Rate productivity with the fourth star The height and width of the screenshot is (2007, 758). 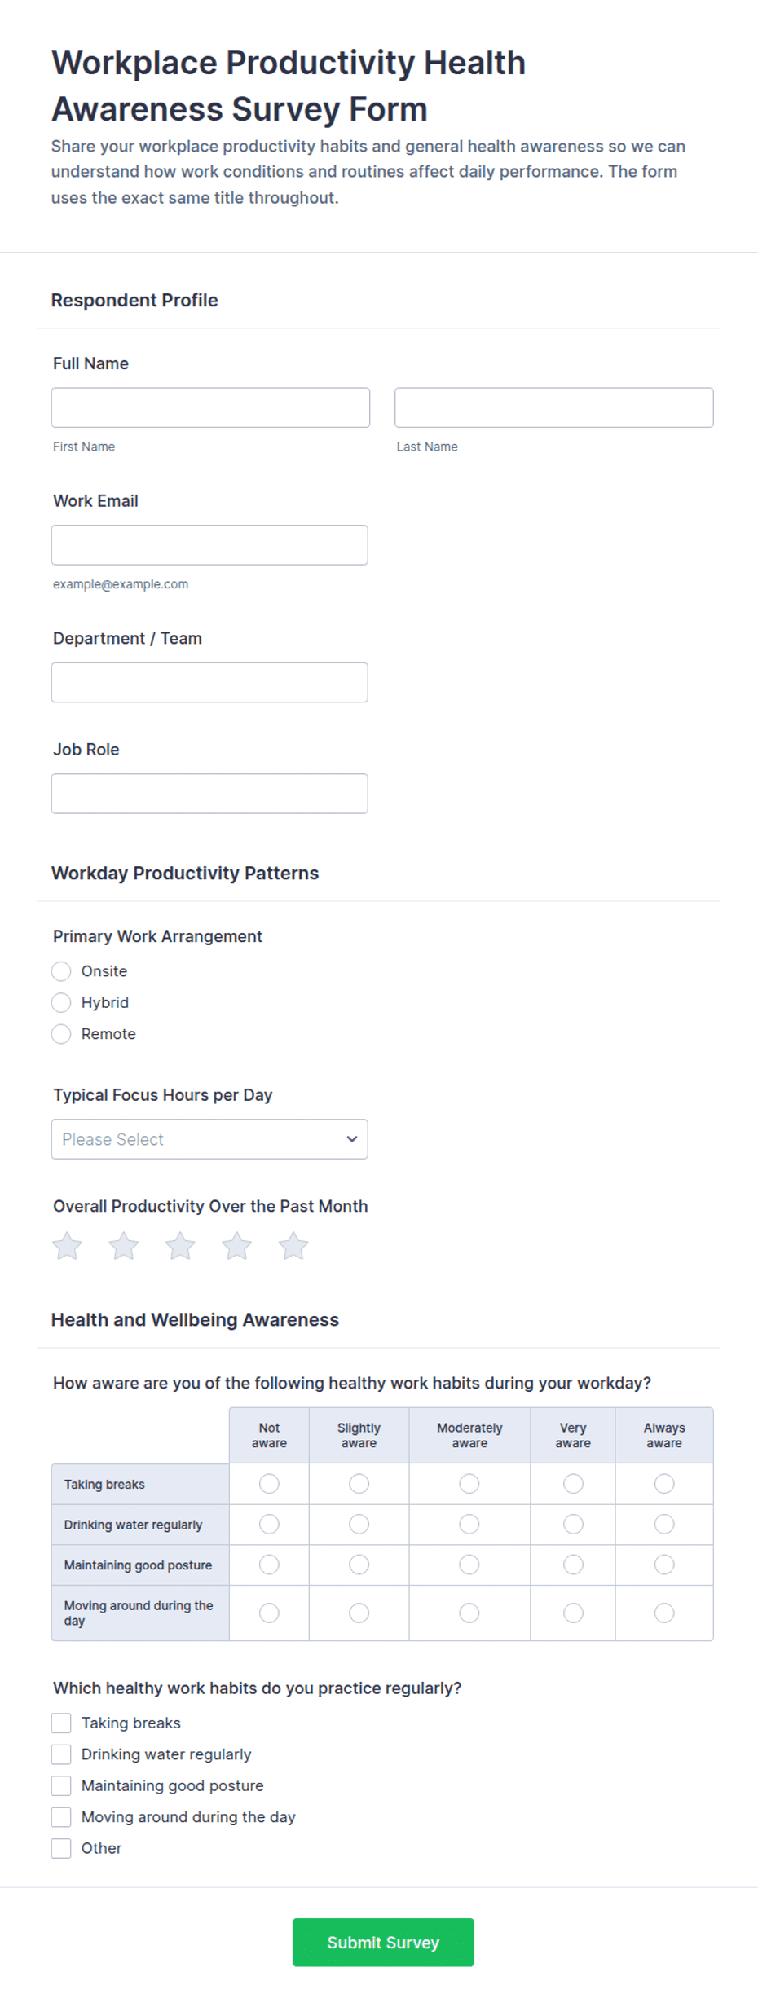[237, 1245]
